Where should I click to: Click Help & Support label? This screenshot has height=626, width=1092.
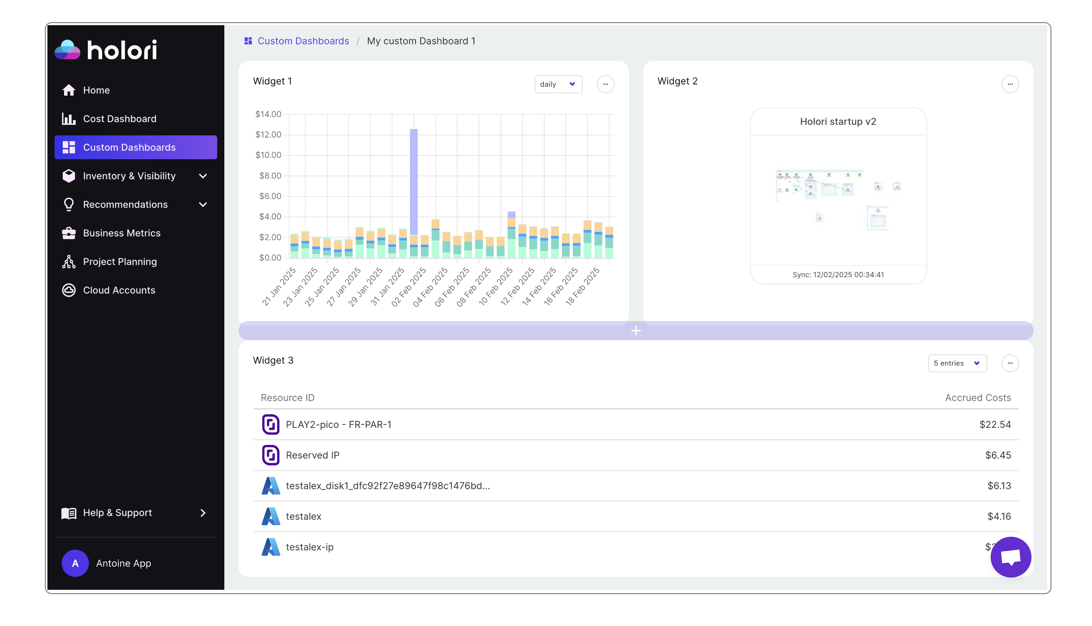pos(117,512)
